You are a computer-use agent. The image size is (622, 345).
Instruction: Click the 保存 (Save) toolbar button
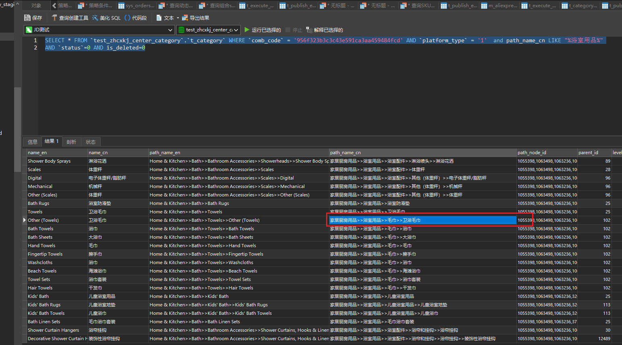pyautogui.click(x=33, y=18)
